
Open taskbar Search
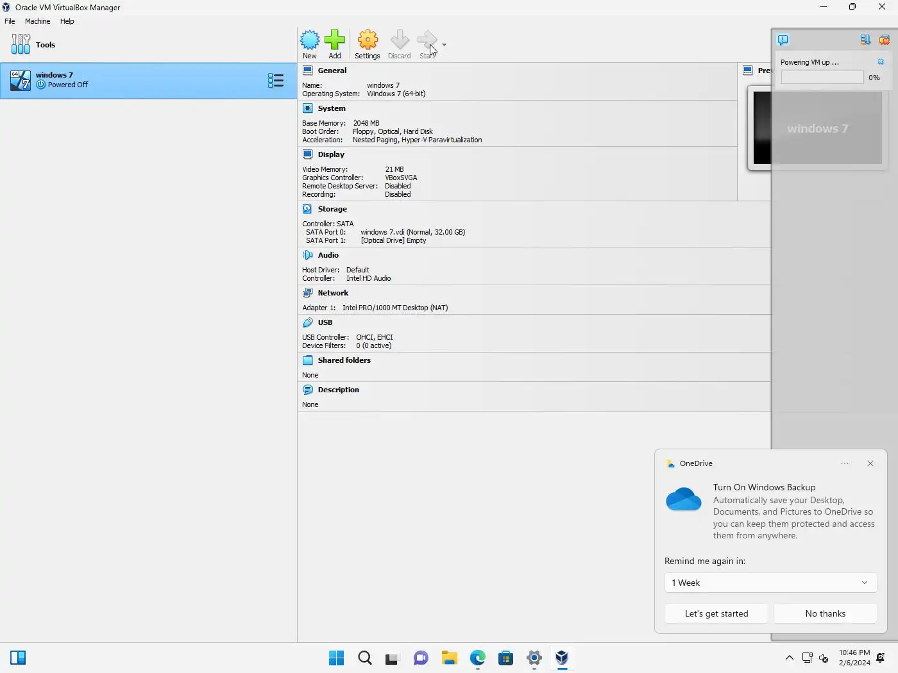(x=365, y=658)
